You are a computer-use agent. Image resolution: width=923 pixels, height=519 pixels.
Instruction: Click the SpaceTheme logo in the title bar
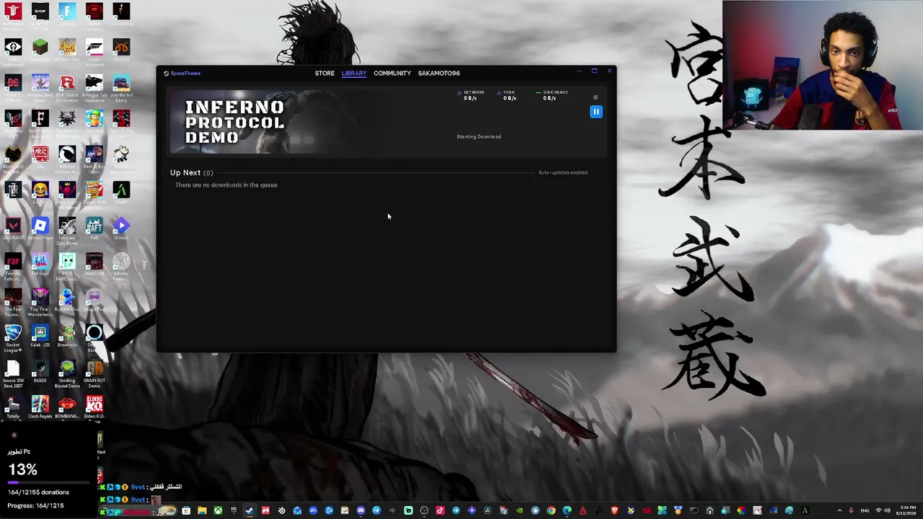182,73
